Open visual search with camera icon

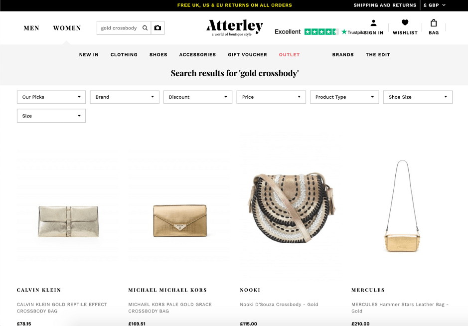point(157,28)
